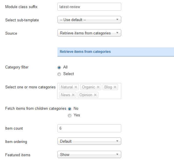The width and height of the screenshot is (174, 160).
Task: Remove the News category tag
Action: 73,95
